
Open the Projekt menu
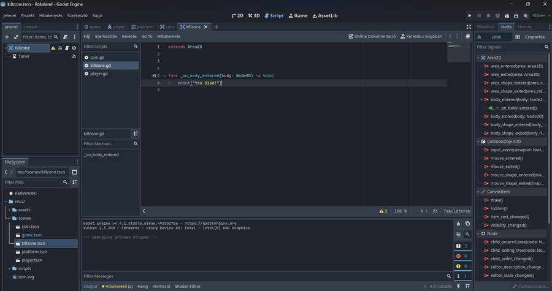coord(28,15)
